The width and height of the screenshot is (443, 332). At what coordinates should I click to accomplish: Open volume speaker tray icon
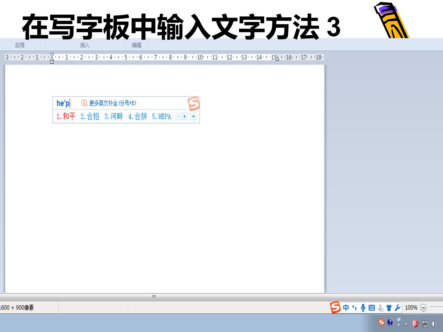(434, 323)
